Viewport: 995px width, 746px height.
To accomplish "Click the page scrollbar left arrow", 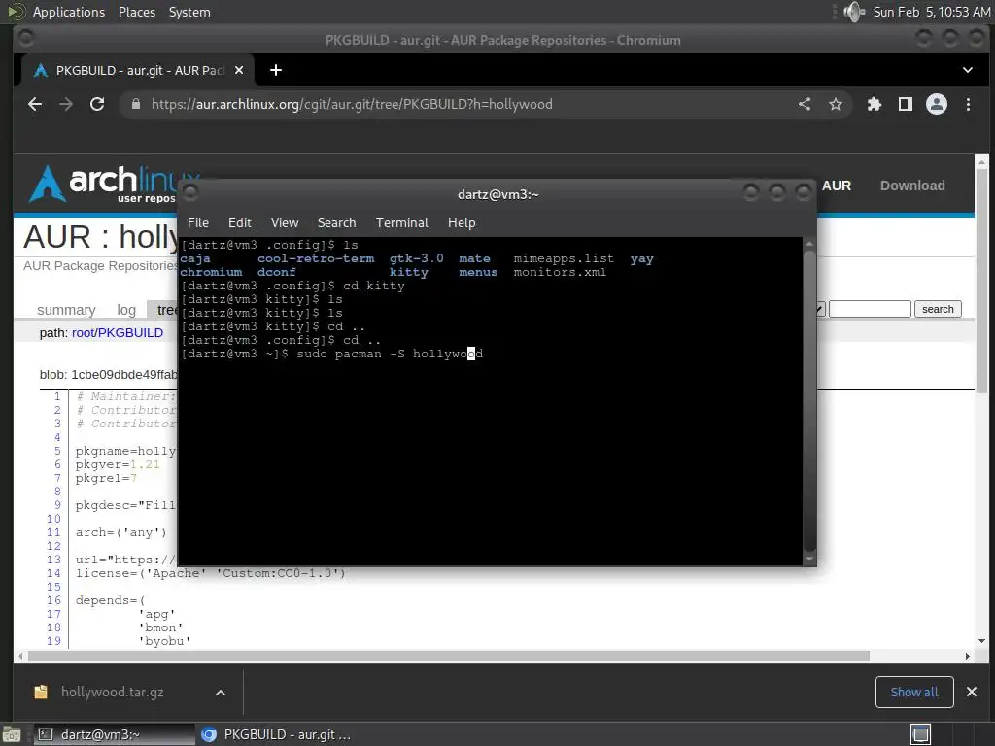I will point(21,656).
